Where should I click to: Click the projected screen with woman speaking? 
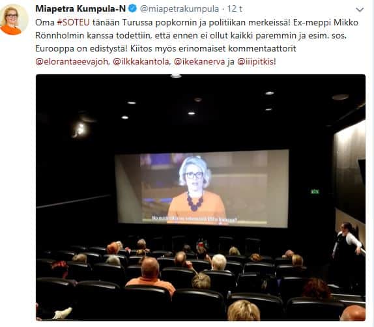tap(202, 188)
